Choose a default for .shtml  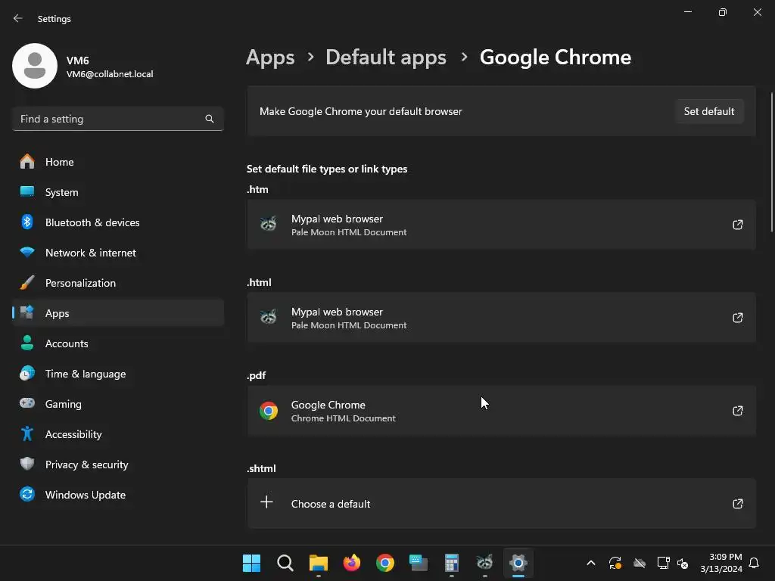tap(501, 503)
